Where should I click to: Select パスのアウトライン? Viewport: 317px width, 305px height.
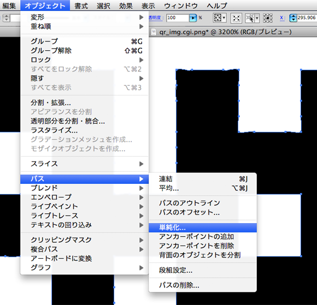203,203
